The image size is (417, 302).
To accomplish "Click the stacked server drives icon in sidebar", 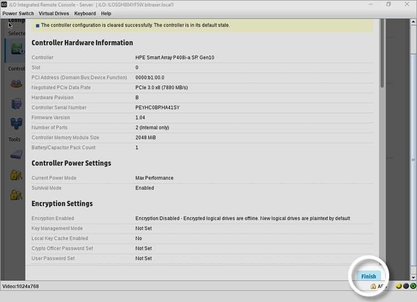I will tap(16, 103).
